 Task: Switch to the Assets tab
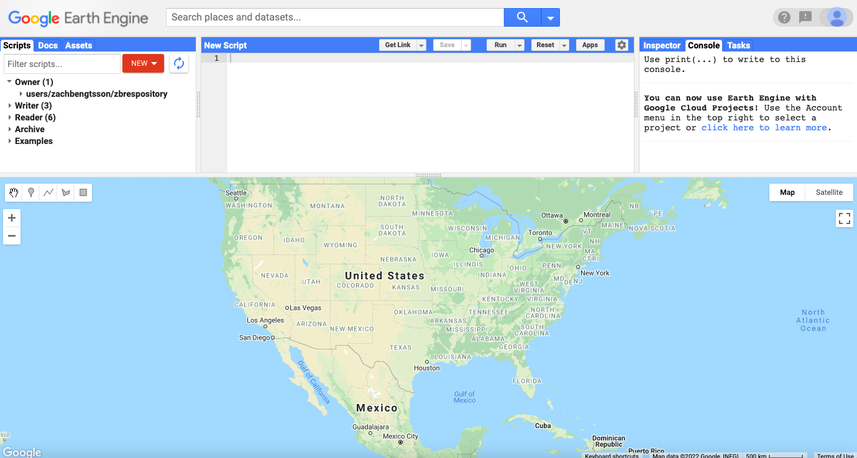coord(79,45)
